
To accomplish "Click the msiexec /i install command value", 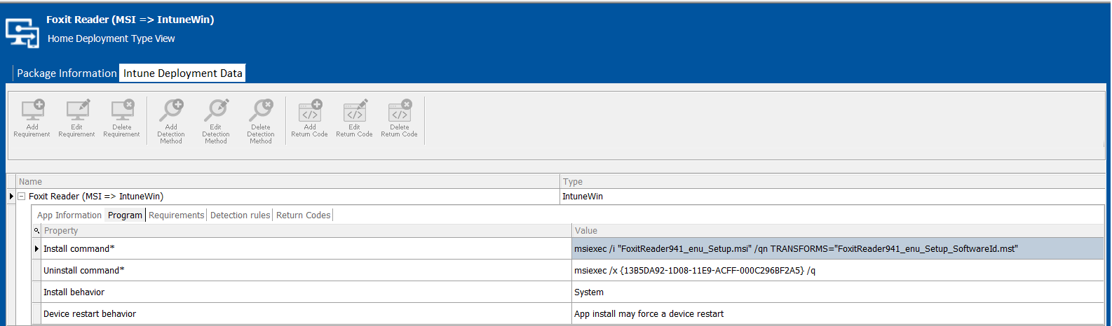I will [838, 249].
